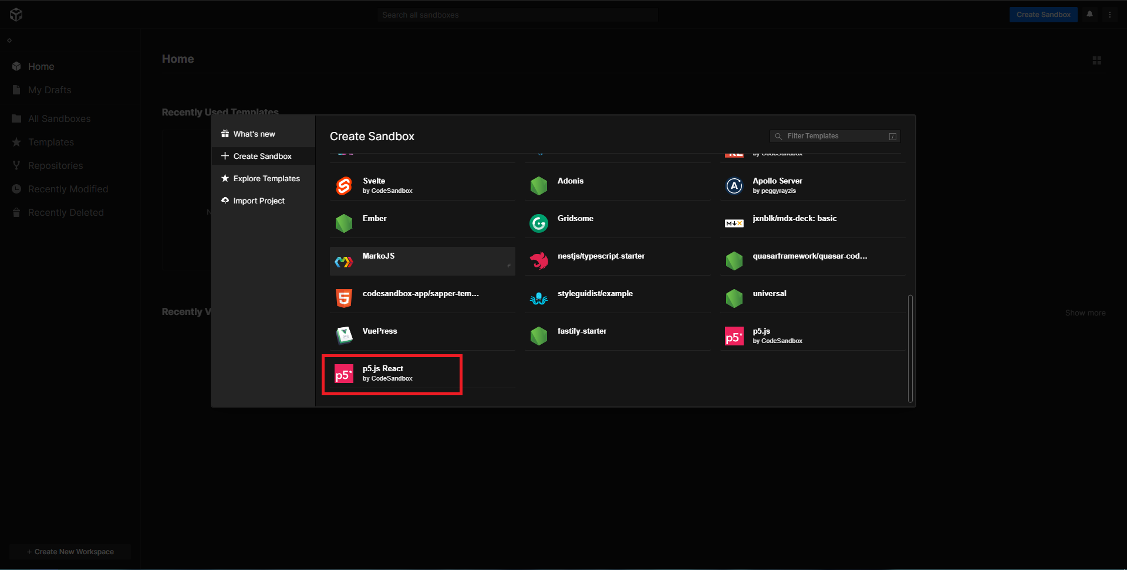Viewport: 1127px width, 570px height.
Task: Click the nestjs cat logo icon
Action: (x=539, y=261)
